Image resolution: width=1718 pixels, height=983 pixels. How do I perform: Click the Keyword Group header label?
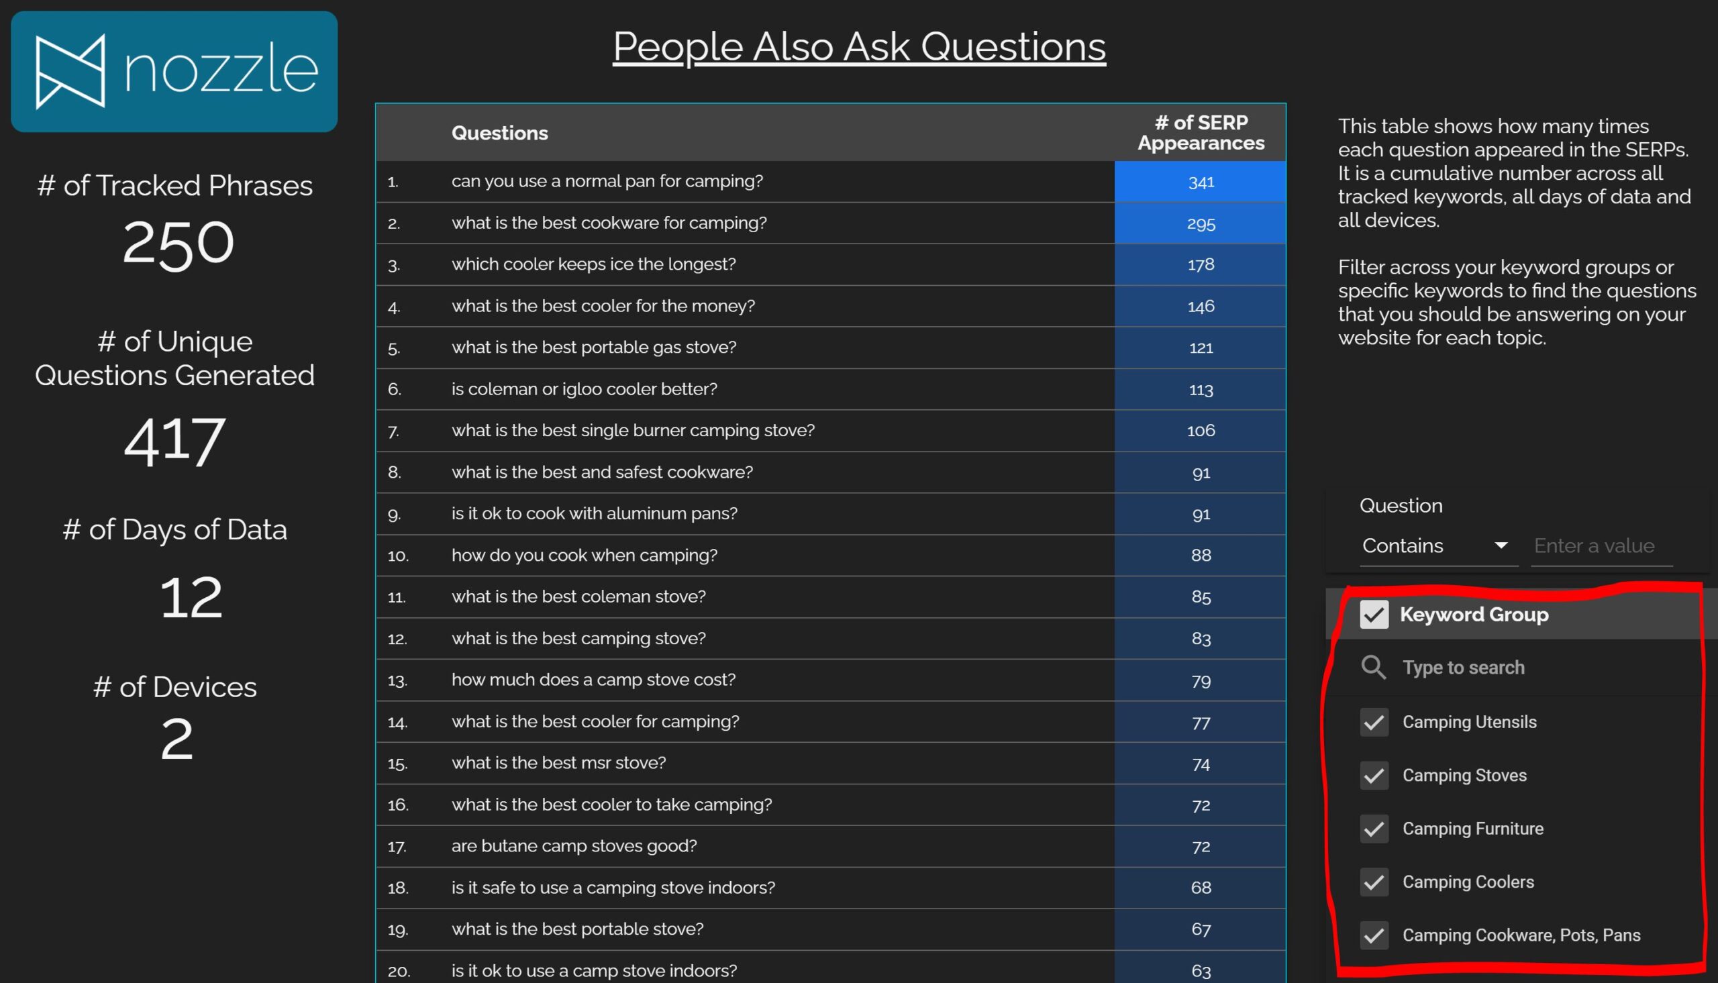1474,615
